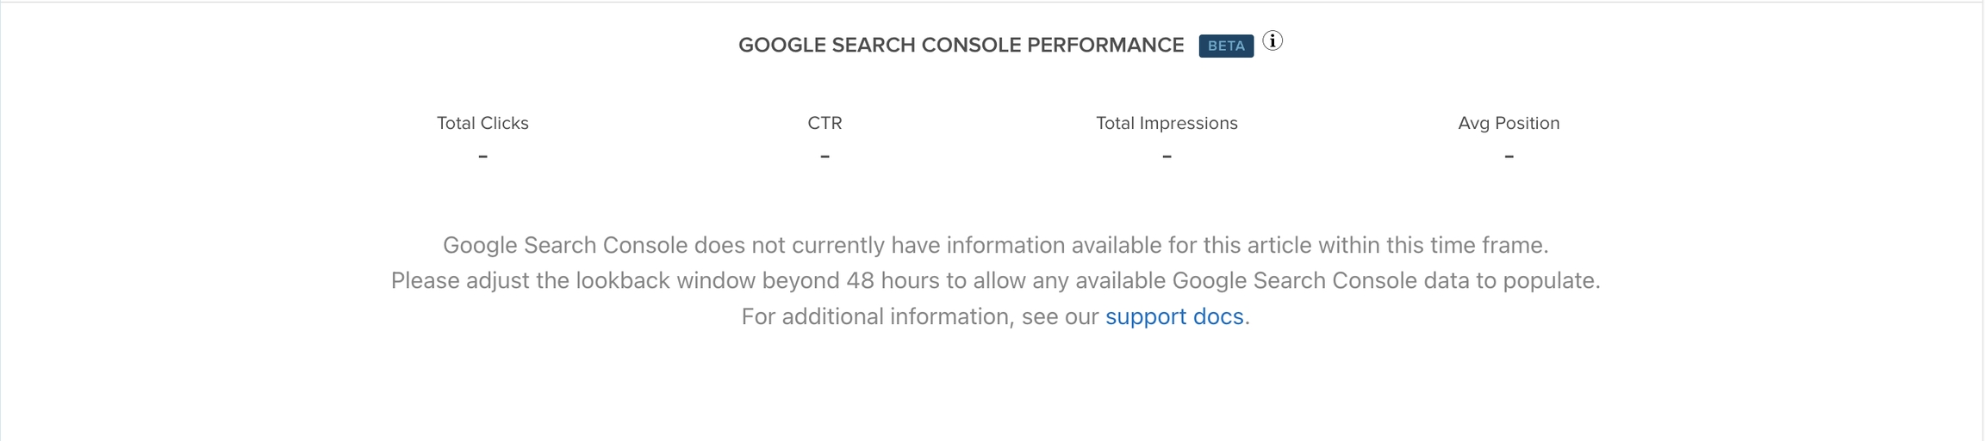The image size is (1985, 441).
Task: Click the BETA badge
Action: tap(1226, 46)
